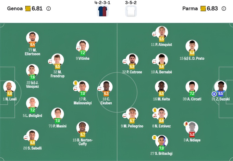Open N. Leali player photo
233x161 pixels.
click(9, 87)
